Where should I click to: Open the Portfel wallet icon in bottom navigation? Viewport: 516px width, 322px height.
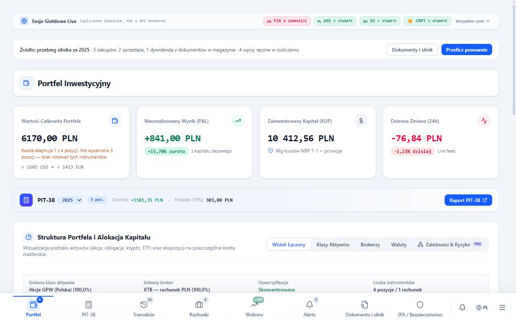pos(33,305)
